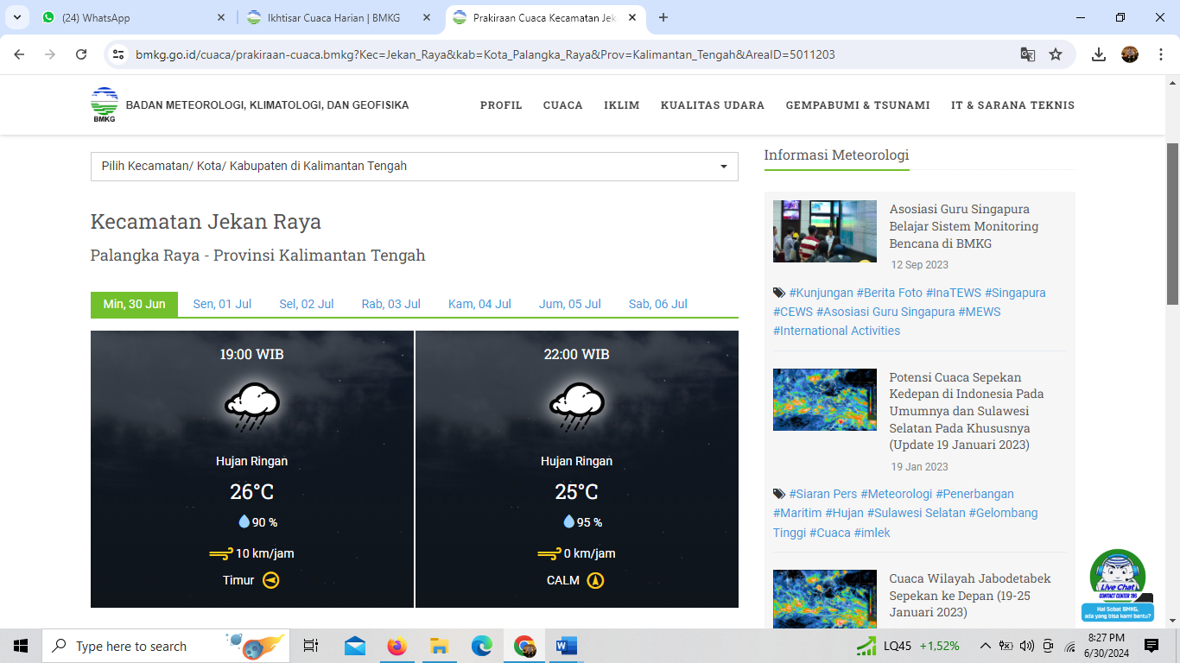The width and height of the screenshot is (1180, 663).
Task: Click the BMKG logo in the header
Action: pyautogui.click(x=105, y=105)
